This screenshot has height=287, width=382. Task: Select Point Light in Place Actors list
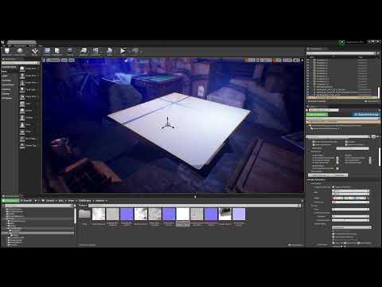click(x=29, y=89)
